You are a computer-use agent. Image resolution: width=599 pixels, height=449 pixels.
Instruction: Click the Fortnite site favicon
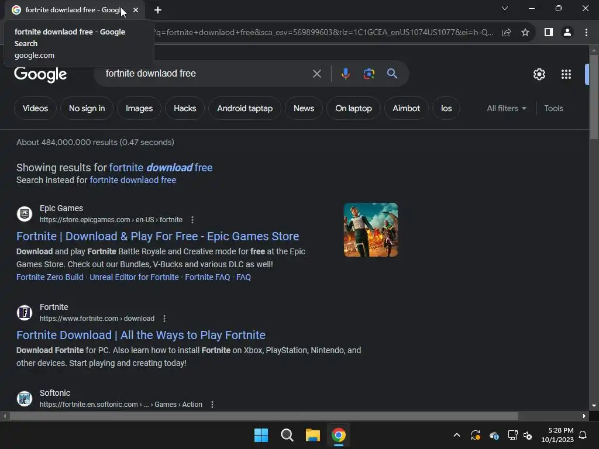tap(25, 312)
